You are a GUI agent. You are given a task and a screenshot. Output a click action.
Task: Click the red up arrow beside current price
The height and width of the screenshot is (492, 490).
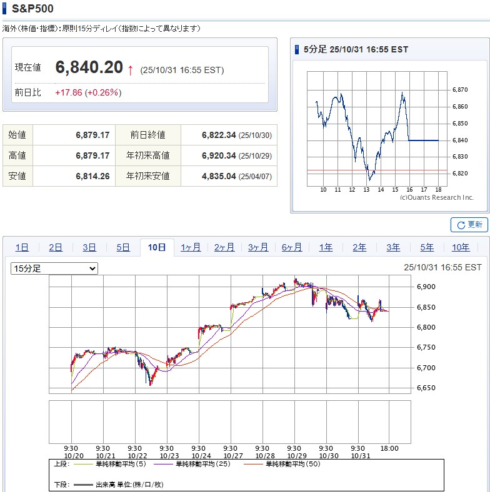(130, 70)
